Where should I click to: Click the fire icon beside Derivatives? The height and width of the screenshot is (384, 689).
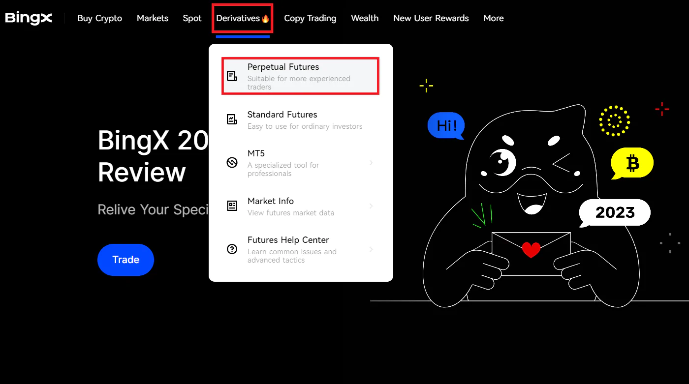click(x=265, y=19)
